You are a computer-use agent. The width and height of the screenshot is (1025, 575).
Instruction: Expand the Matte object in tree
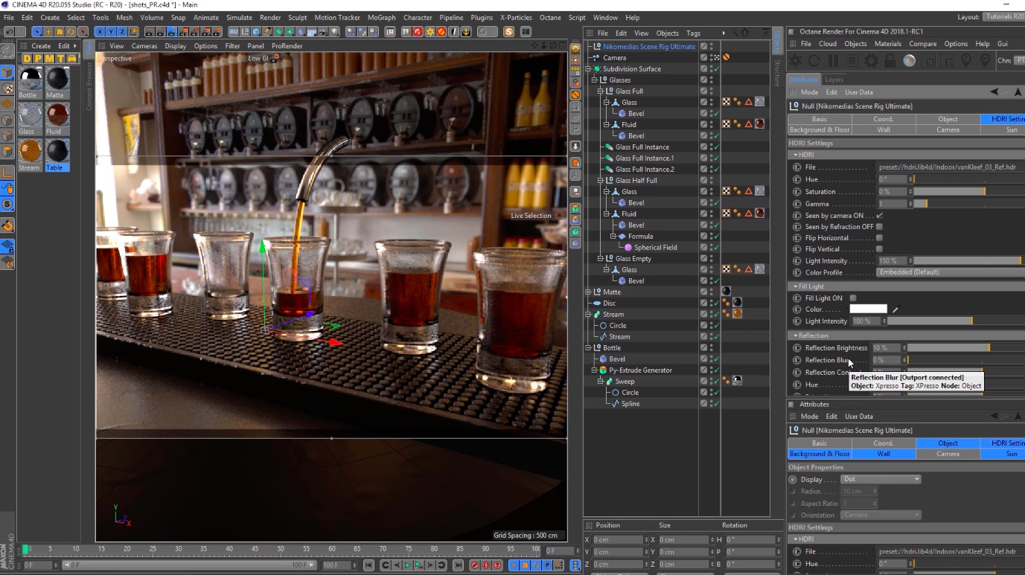pos(588,292)
